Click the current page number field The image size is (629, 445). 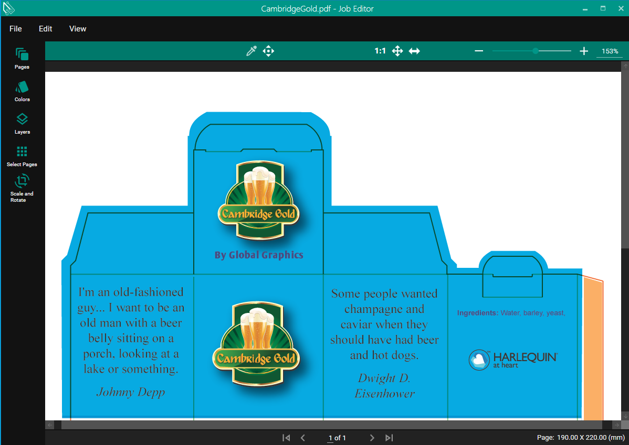[x=330, y=438]
